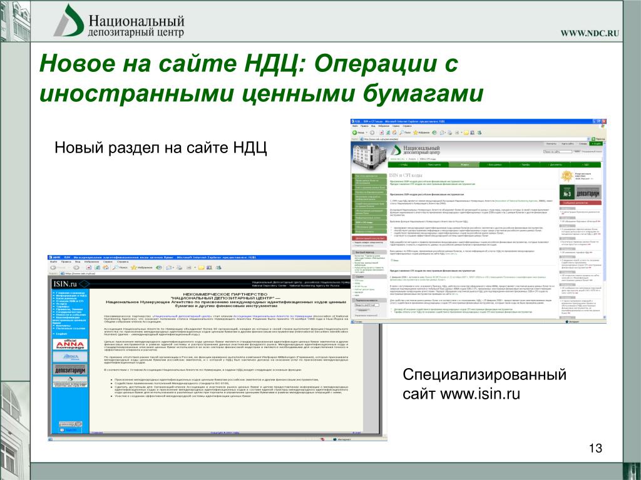Select Тарифы tab on NDC site
Screen dimensions: 641x480
click(525, 164)
